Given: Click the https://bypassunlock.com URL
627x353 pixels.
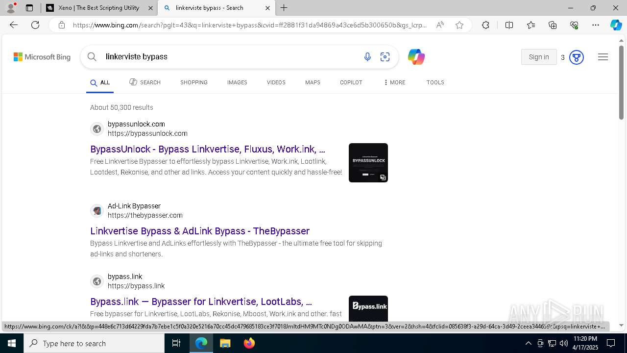Looking at the screenshot, I should (147, 133).
